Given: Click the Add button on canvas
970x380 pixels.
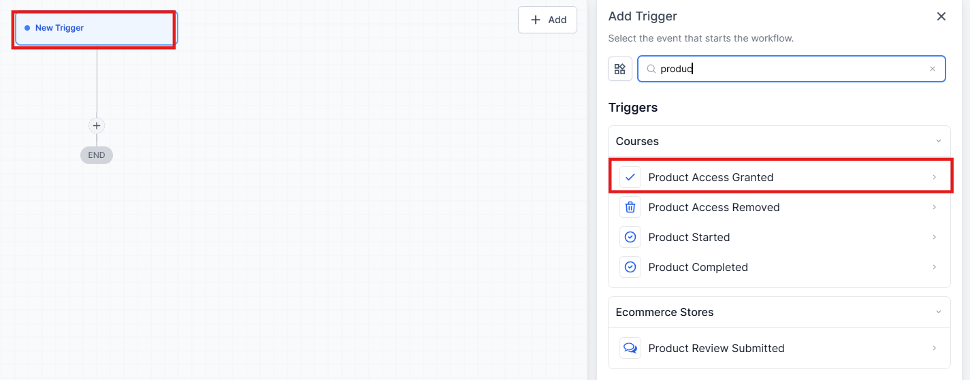Looking at the screenshot, I should pyautogui.click(x=547, y=20).
